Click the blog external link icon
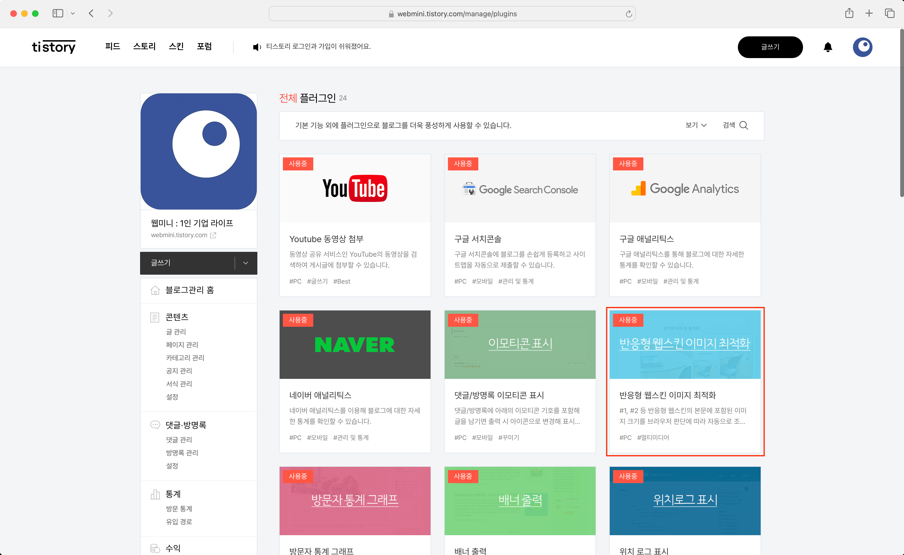 (x=213, y=235)
